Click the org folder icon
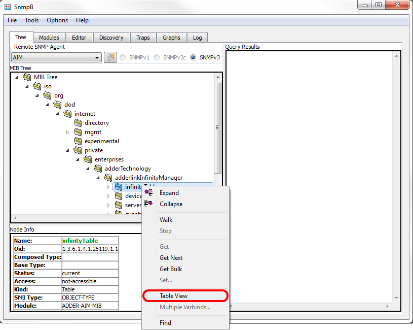Viewport: 413px width, 330px height. tap(48, 95)
